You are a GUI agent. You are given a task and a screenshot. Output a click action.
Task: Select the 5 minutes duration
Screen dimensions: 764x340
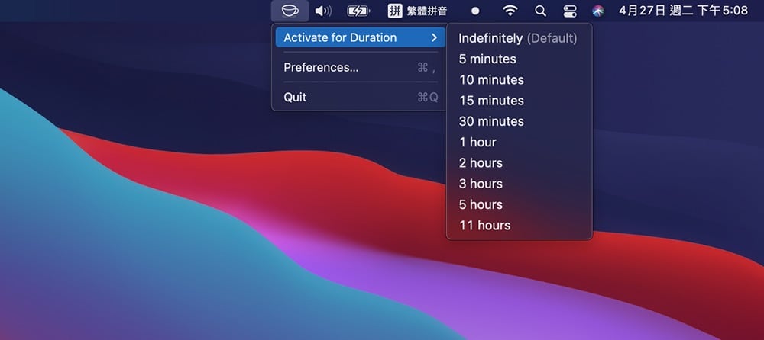[x=519, y=59]
